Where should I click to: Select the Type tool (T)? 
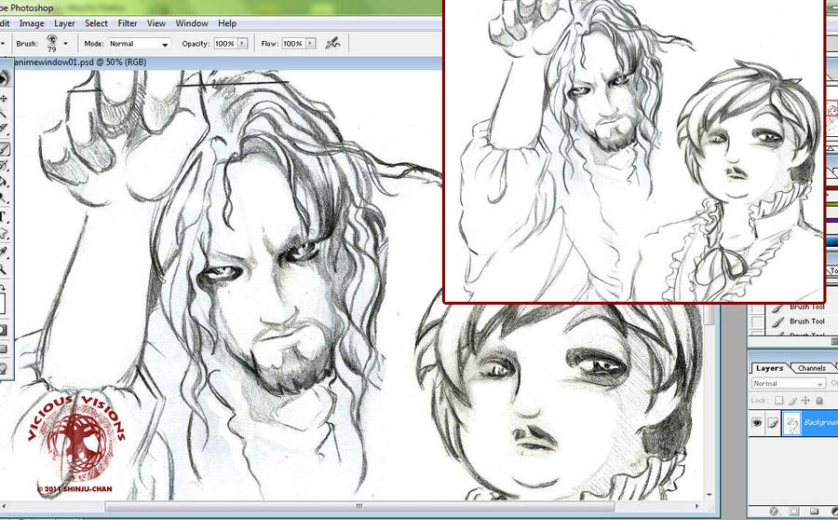click(3, 217)
